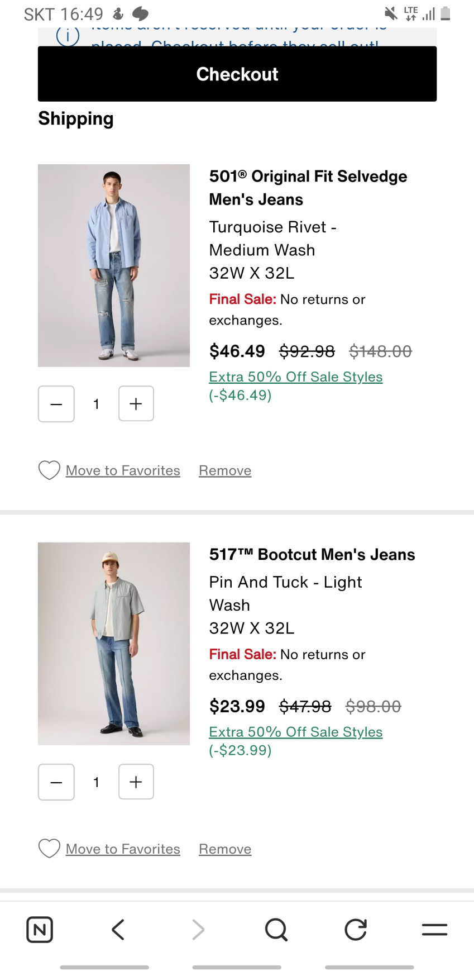
Task: Remove the 517 Bootcut jeans
Action: [x=225, y=849]
